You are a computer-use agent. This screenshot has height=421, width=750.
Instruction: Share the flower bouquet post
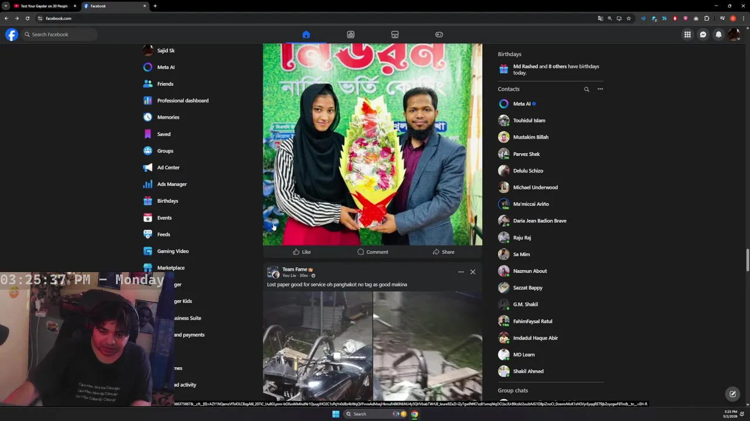pyautogui.click(x=444, y=252)
